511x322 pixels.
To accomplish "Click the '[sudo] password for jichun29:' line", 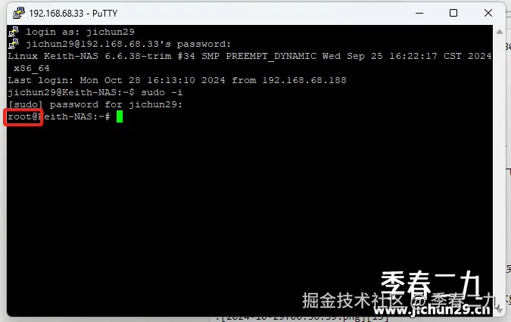I will coord(95,105).
